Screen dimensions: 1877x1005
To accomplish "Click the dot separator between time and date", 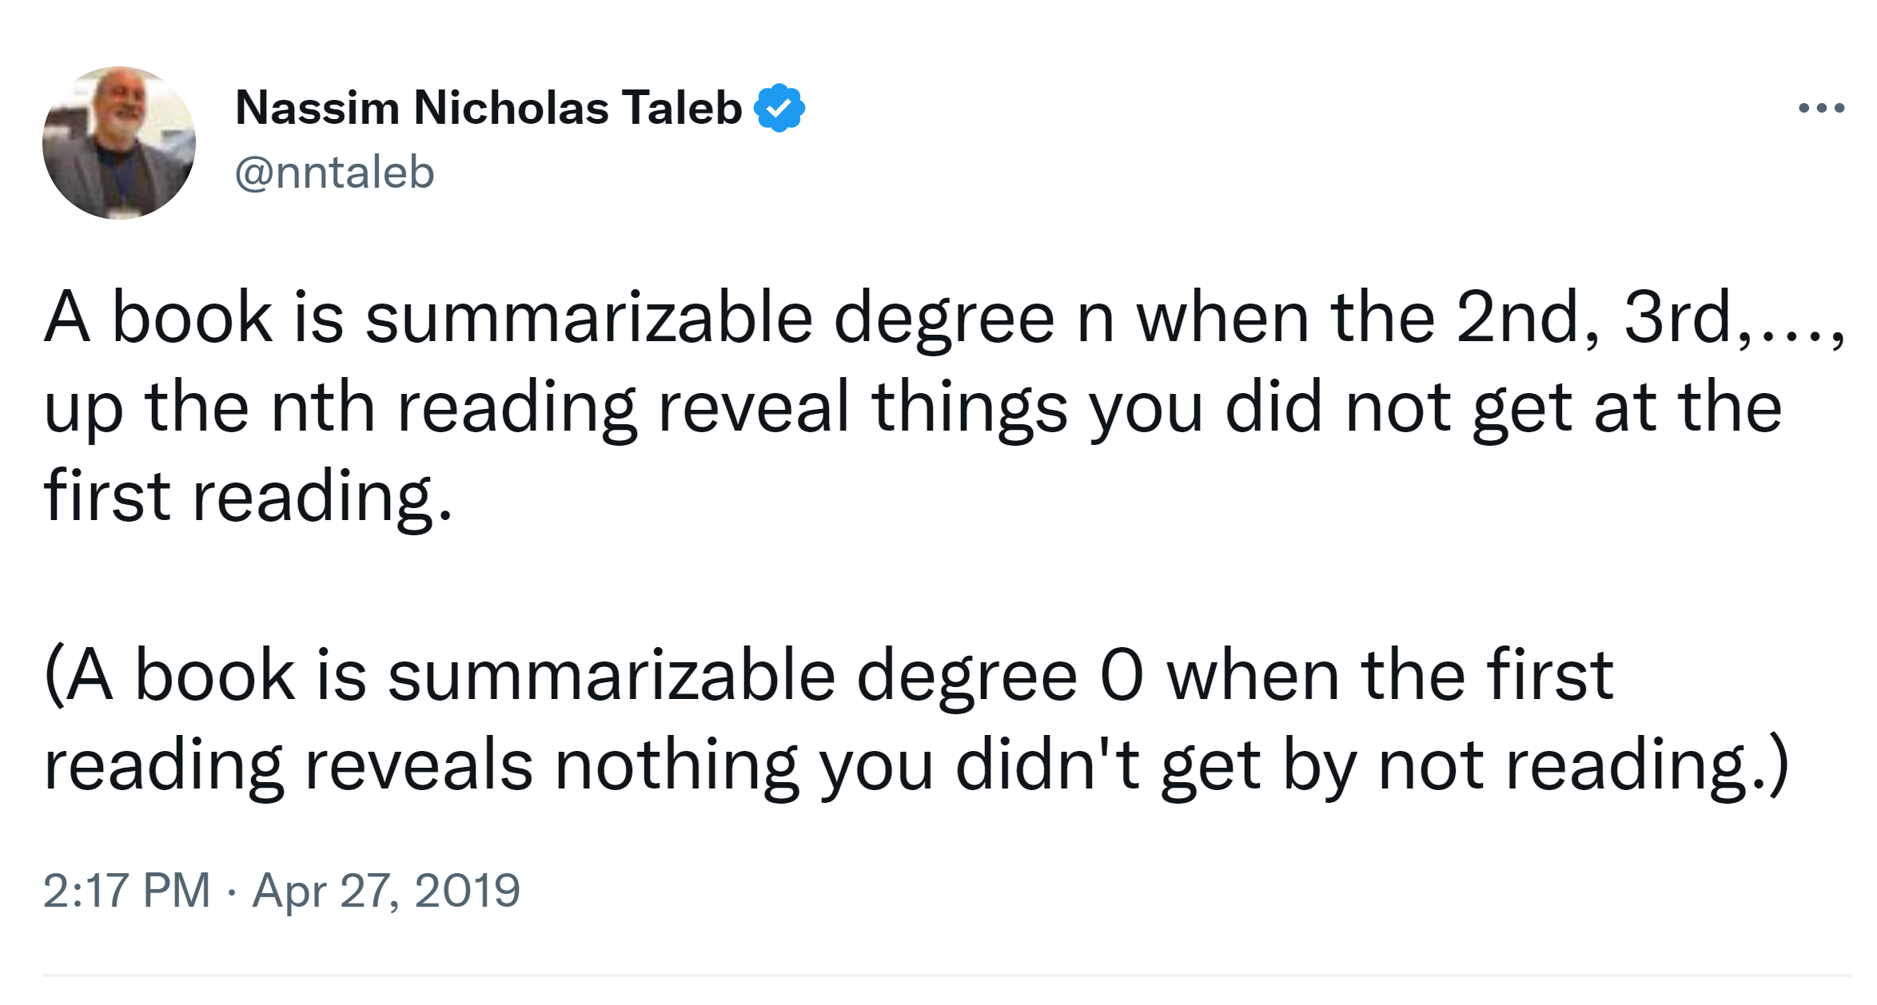I will click(x=231, y=892).
